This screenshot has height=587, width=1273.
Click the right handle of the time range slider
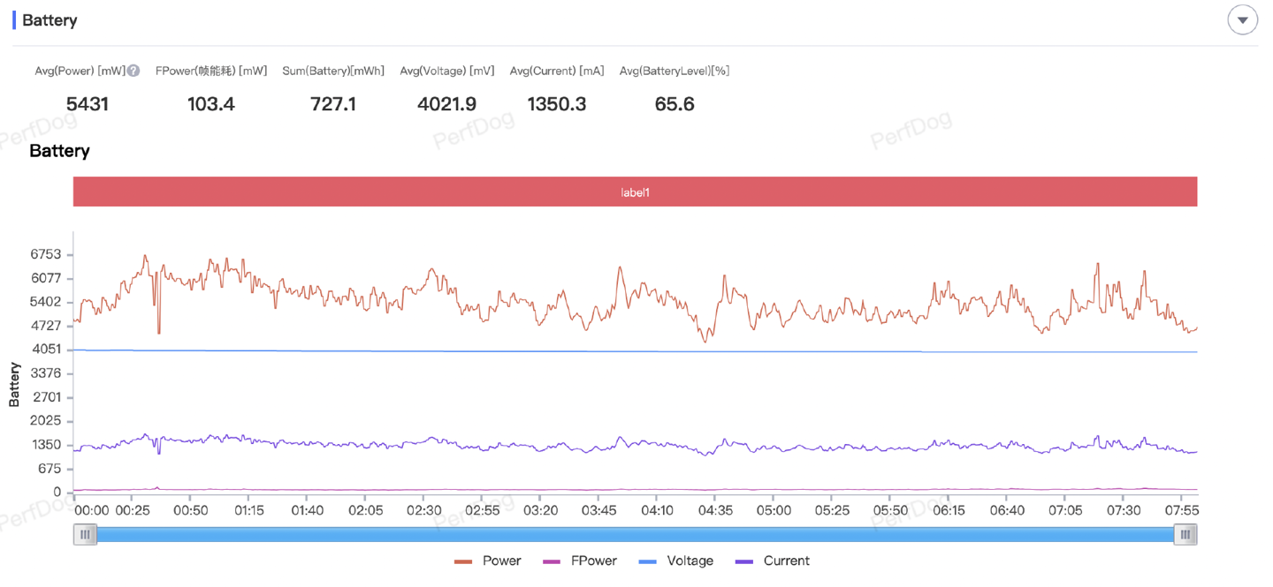[x=1185, y=534]
